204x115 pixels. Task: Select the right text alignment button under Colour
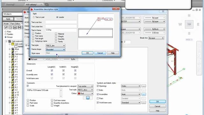91,98
